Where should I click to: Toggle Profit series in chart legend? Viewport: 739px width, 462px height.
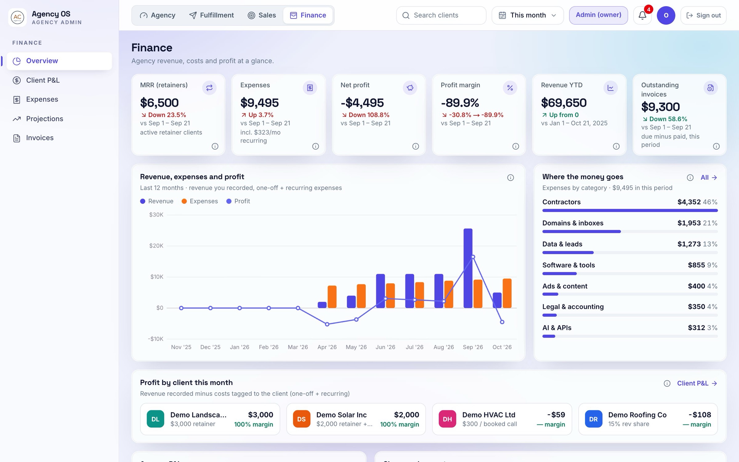[238, 201]
